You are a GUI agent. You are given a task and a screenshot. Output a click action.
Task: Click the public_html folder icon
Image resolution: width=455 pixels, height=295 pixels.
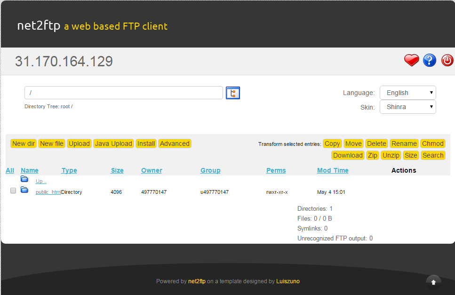point(24,190)
